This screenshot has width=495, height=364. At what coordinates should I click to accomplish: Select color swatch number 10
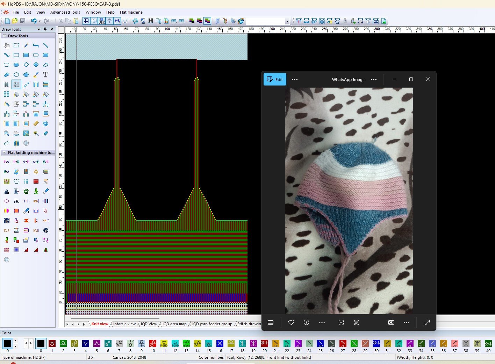pos(153,344)
